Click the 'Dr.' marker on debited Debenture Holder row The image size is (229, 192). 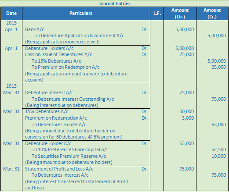[145, 143]
